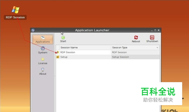Open the License sidebar section
The image size is (189, 112).
[x=43, y=61]
